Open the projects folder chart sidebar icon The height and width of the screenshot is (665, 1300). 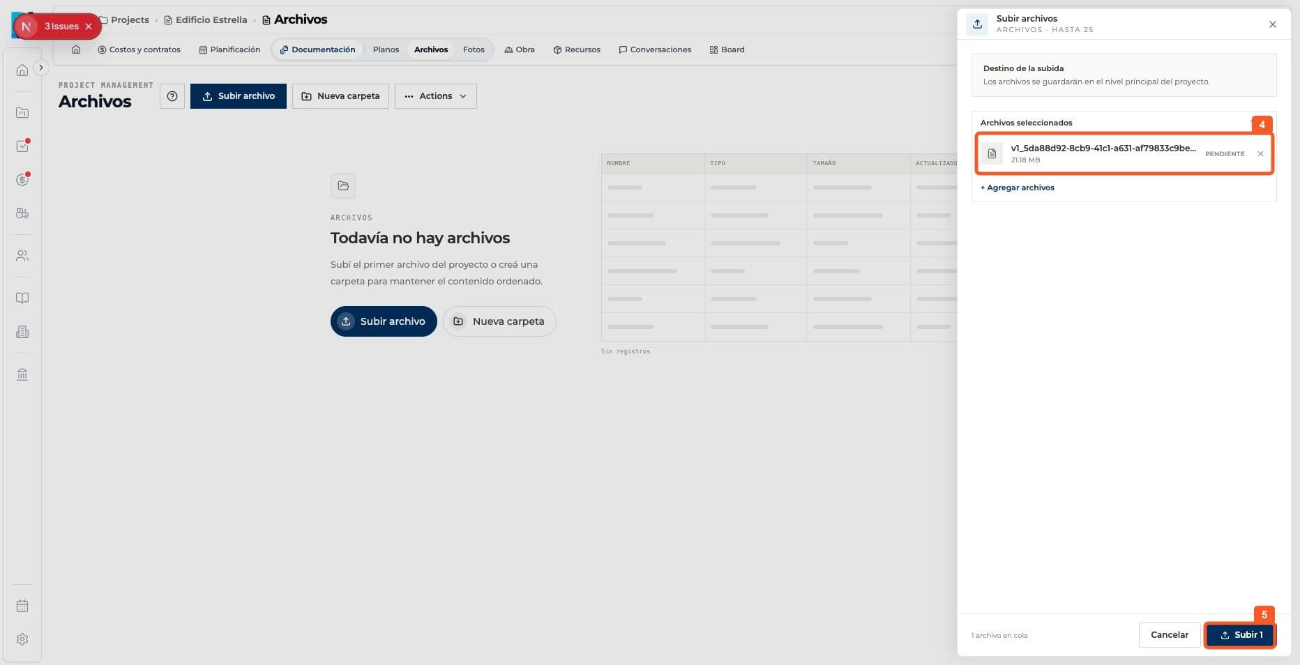point(22,112)
